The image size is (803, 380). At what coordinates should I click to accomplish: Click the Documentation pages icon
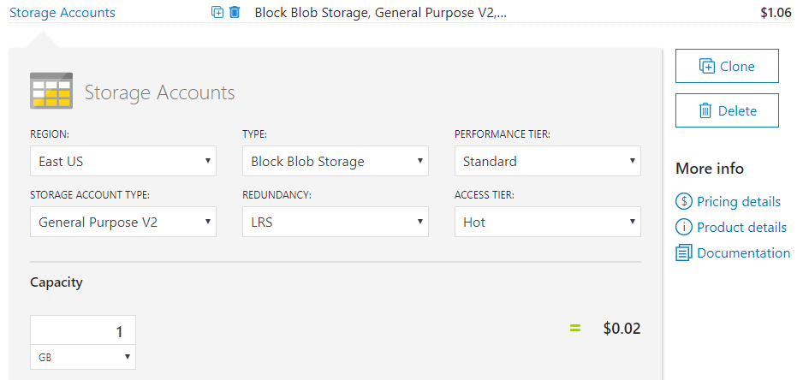(684, 253)
